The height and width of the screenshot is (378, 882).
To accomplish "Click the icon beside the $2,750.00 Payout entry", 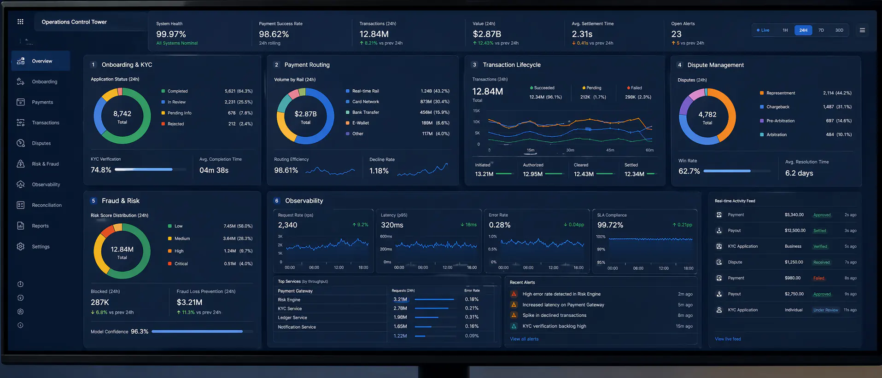I will [x=719, y=294].
